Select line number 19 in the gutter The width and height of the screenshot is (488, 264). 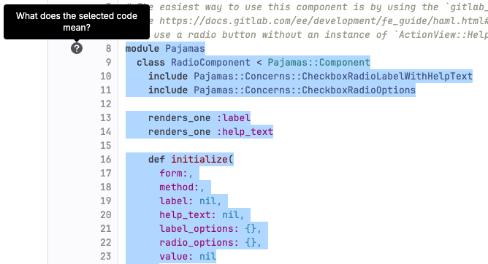coord(105,201)
